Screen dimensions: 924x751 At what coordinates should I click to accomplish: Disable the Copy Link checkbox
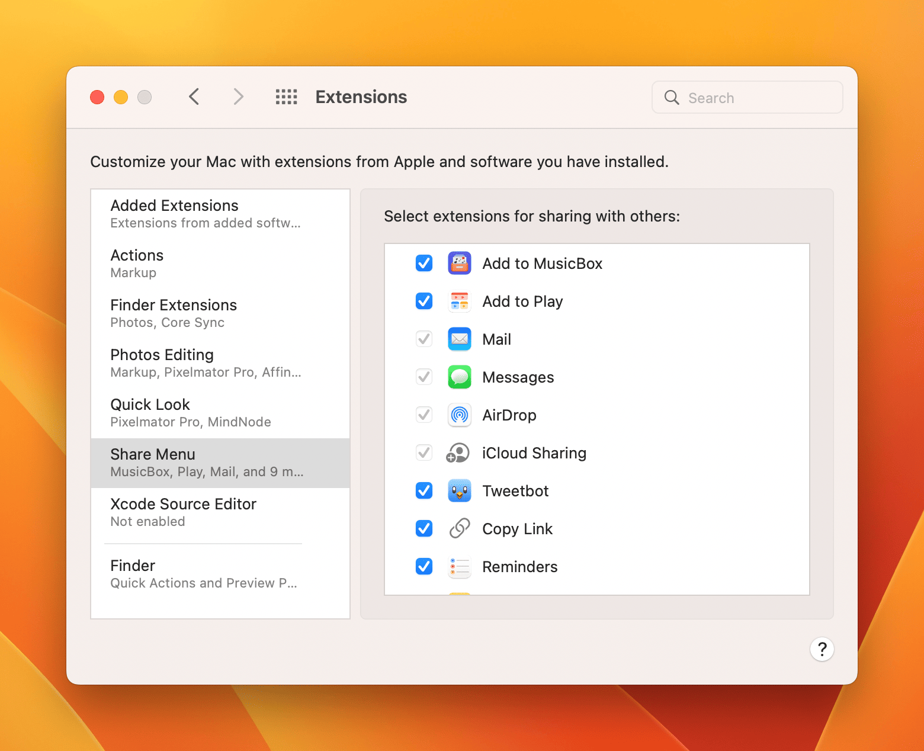pyautogui.click(x=424, y=528)
